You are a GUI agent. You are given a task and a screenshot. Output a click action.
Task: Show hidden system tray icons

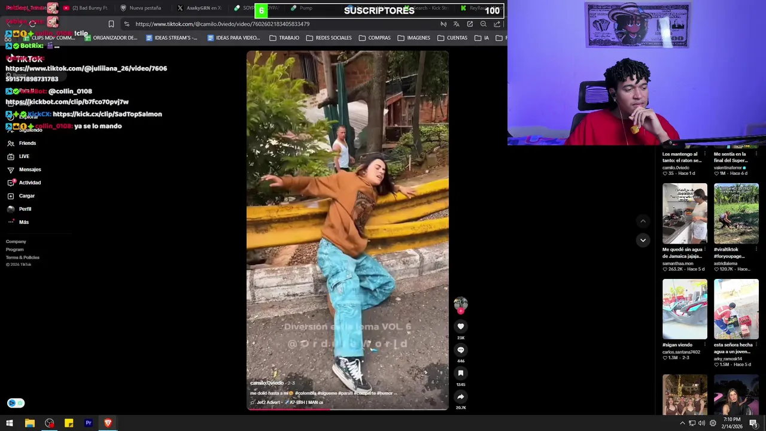click(682, 423)
